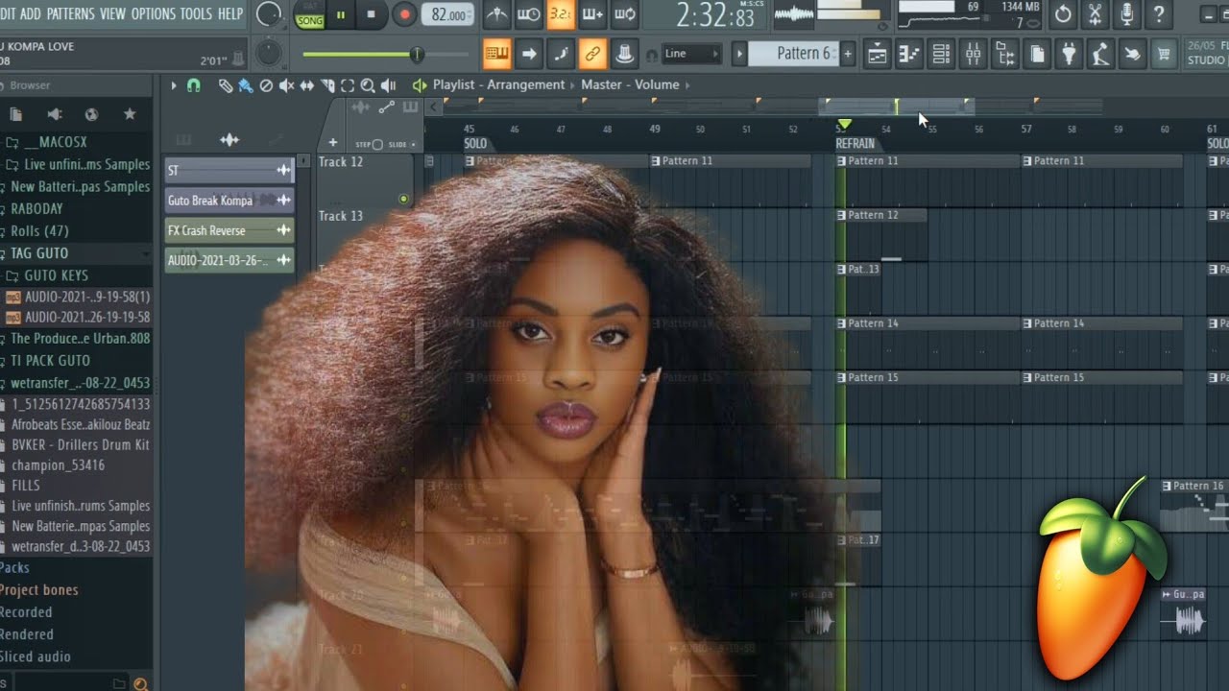Switch to SONG mode
1229x691 pixels.
[x=309, y=20]
